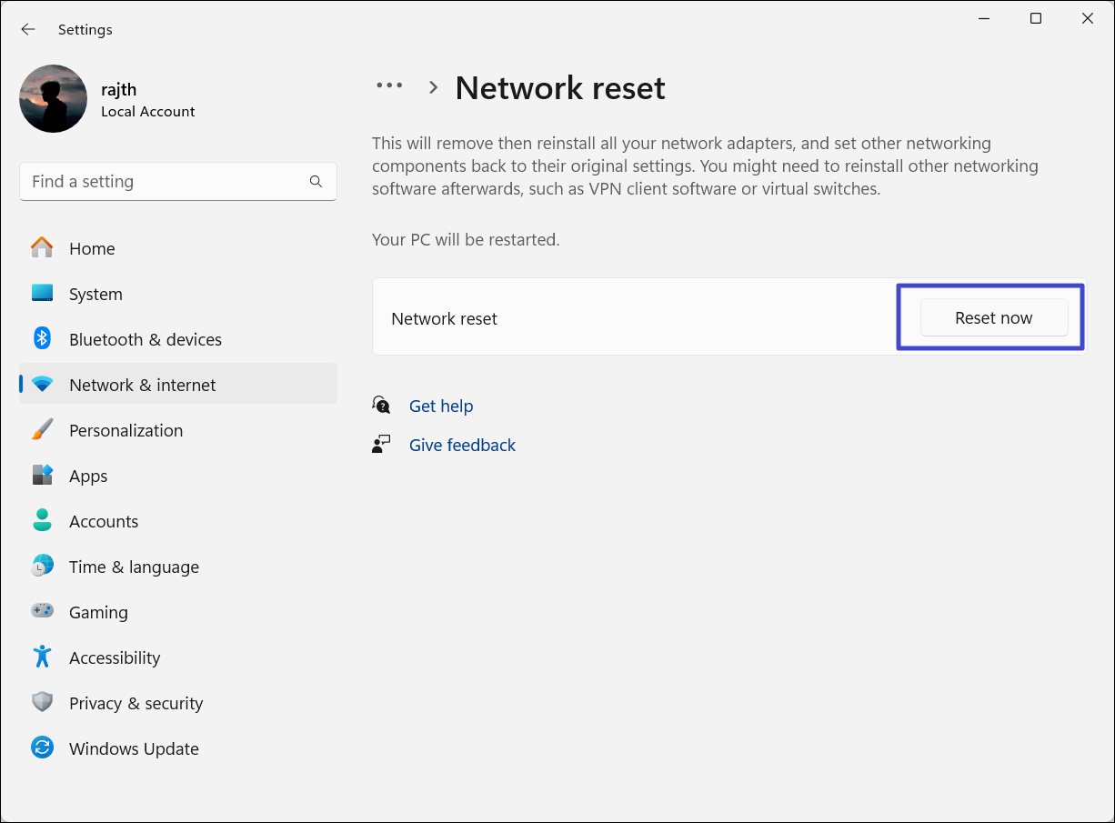
Task: Select the Bluetooth & devices icon
Action: click(x=42, y=338)
